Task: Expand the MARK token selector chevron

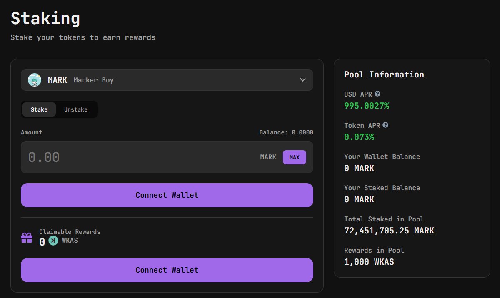Action: 303,80
